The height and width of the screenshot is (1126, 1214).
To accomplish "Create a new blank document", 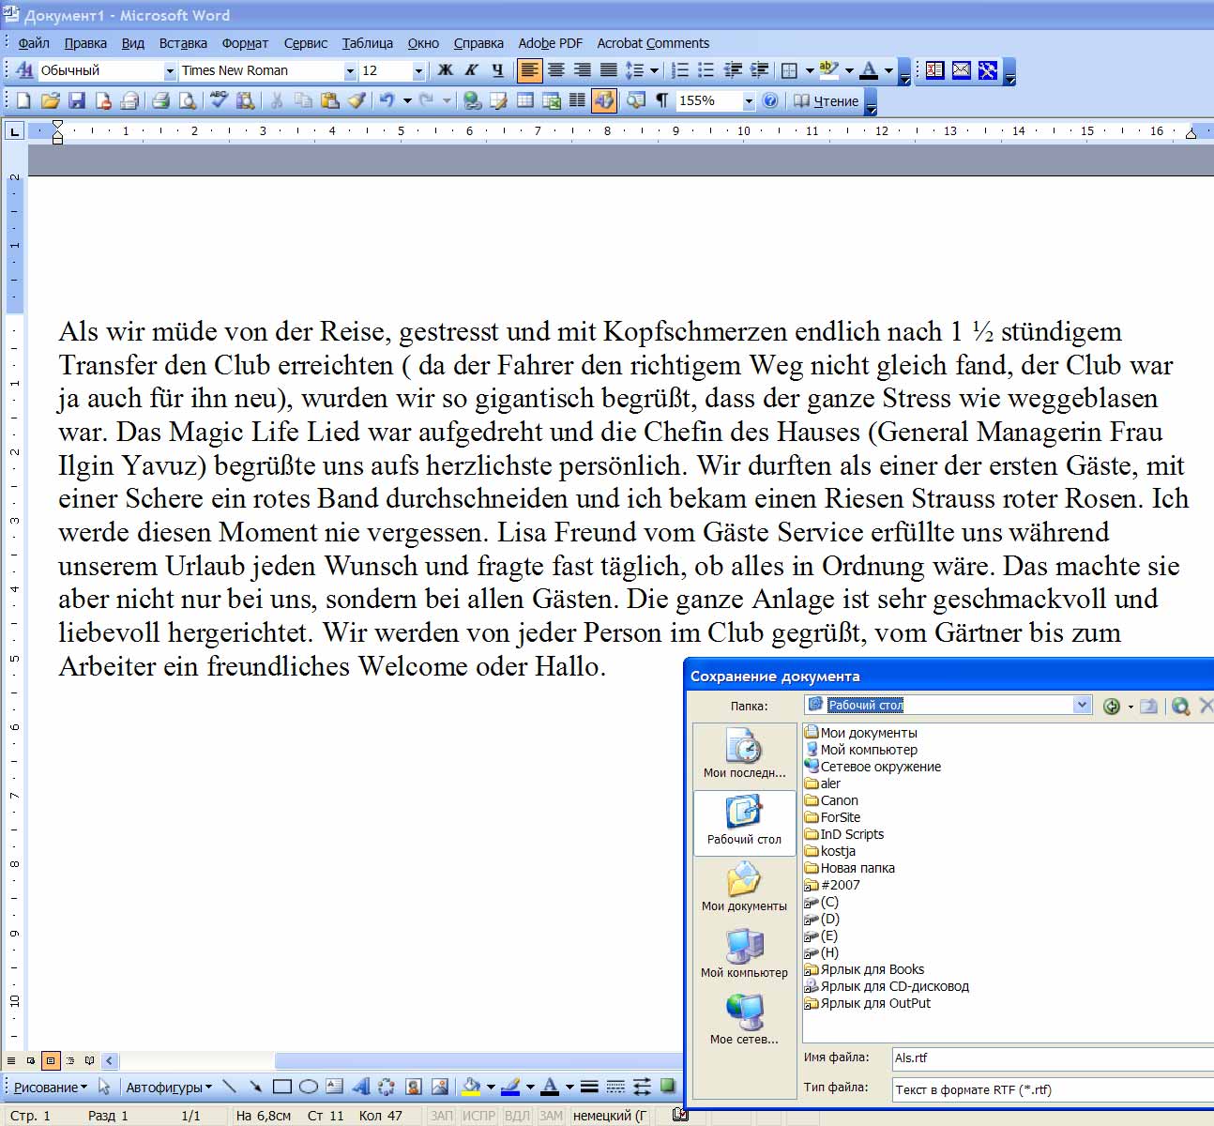I will pos(23,100).
